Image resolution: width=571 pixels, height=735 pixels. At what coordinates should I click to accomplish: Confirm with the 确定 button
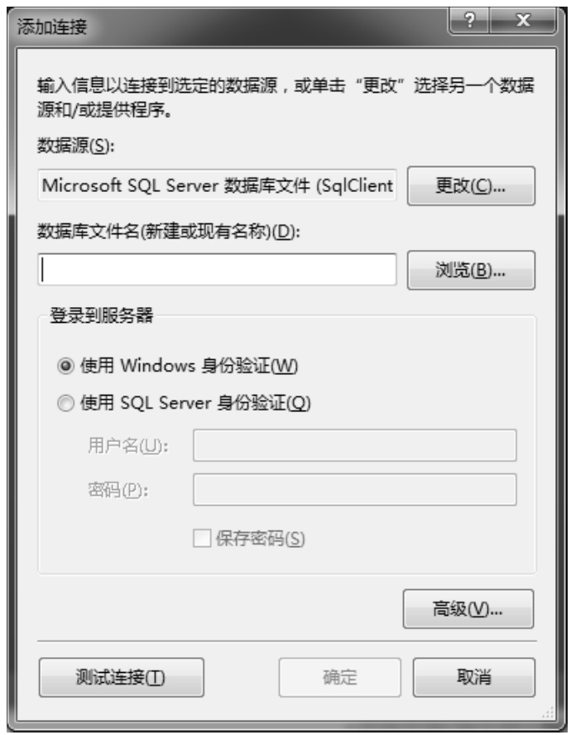(x=340, y=677)
